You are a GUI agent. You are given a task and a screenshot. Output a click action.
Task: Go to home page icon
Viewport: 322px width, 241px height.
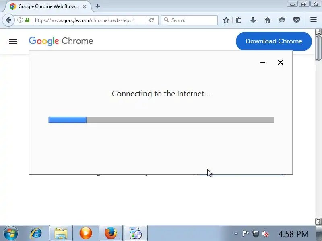(268, 20)
